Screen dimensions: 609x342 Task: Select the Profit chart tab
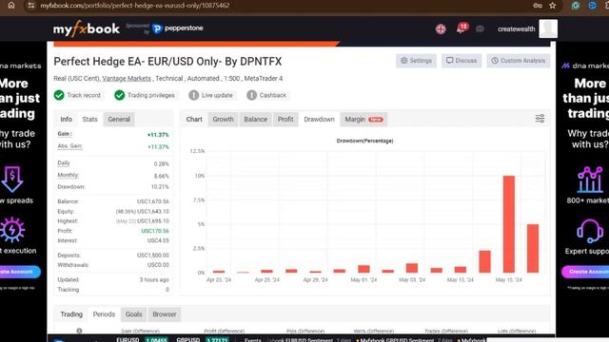click(x=285, y=119)
